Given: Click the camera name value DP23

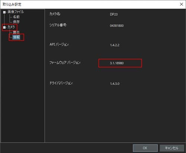Looking at the screenshot, I should pos(114,14).
